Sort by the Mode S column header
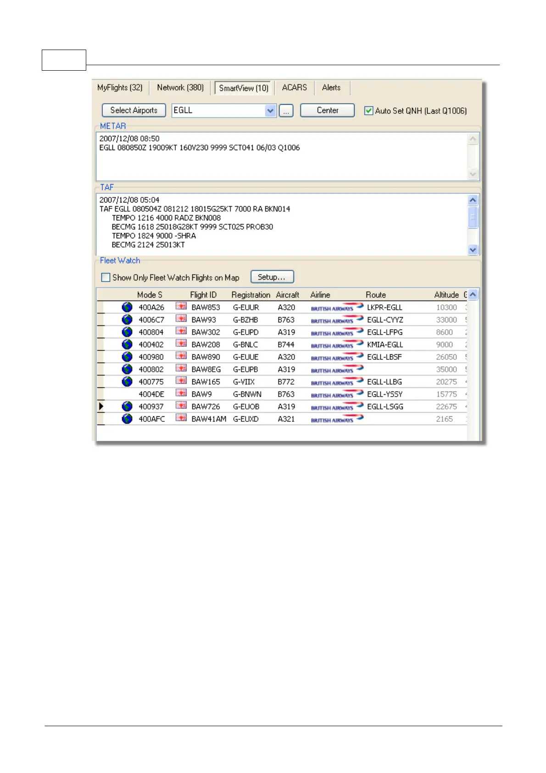The height and width of the screenshot is (773, 546). (x=150, y=295)
